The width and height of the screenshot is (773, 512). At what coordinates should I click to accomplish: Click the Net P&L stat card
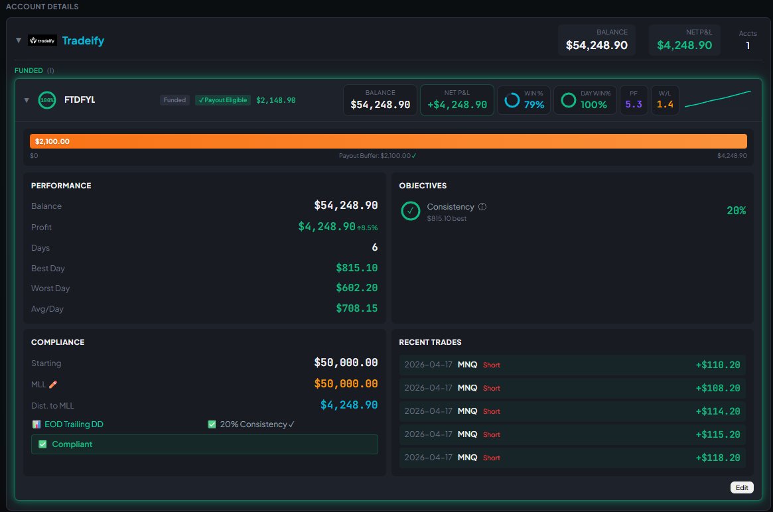(x=457, y=100)
